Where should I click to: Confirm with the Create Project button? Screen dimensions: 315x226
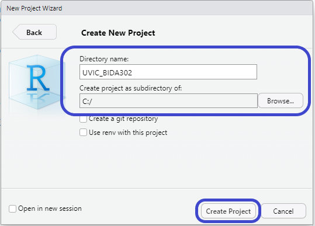pos(228,211)
